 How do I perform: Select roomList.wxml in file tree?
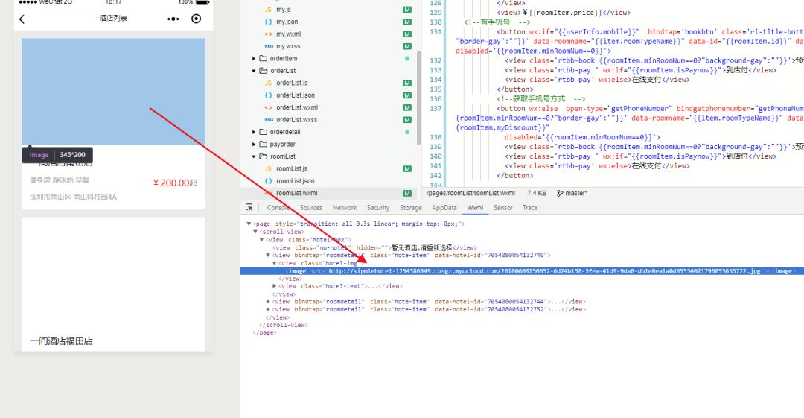297,193
